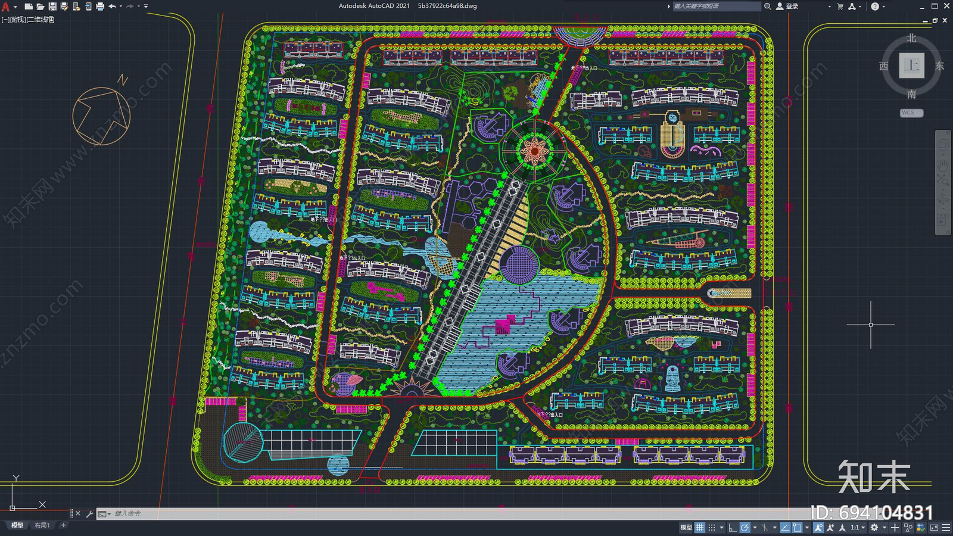Save the drawing using the Save icon
The height and width of the screenshot is (536, 953).
coord(52,7)
